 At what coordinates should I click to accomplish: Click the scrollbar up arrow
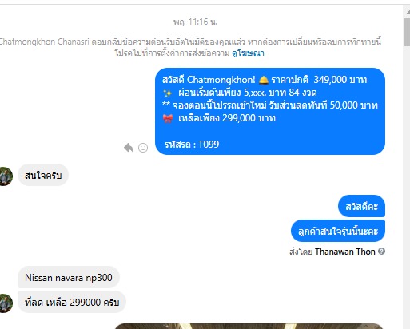click(x=408, y=12)
